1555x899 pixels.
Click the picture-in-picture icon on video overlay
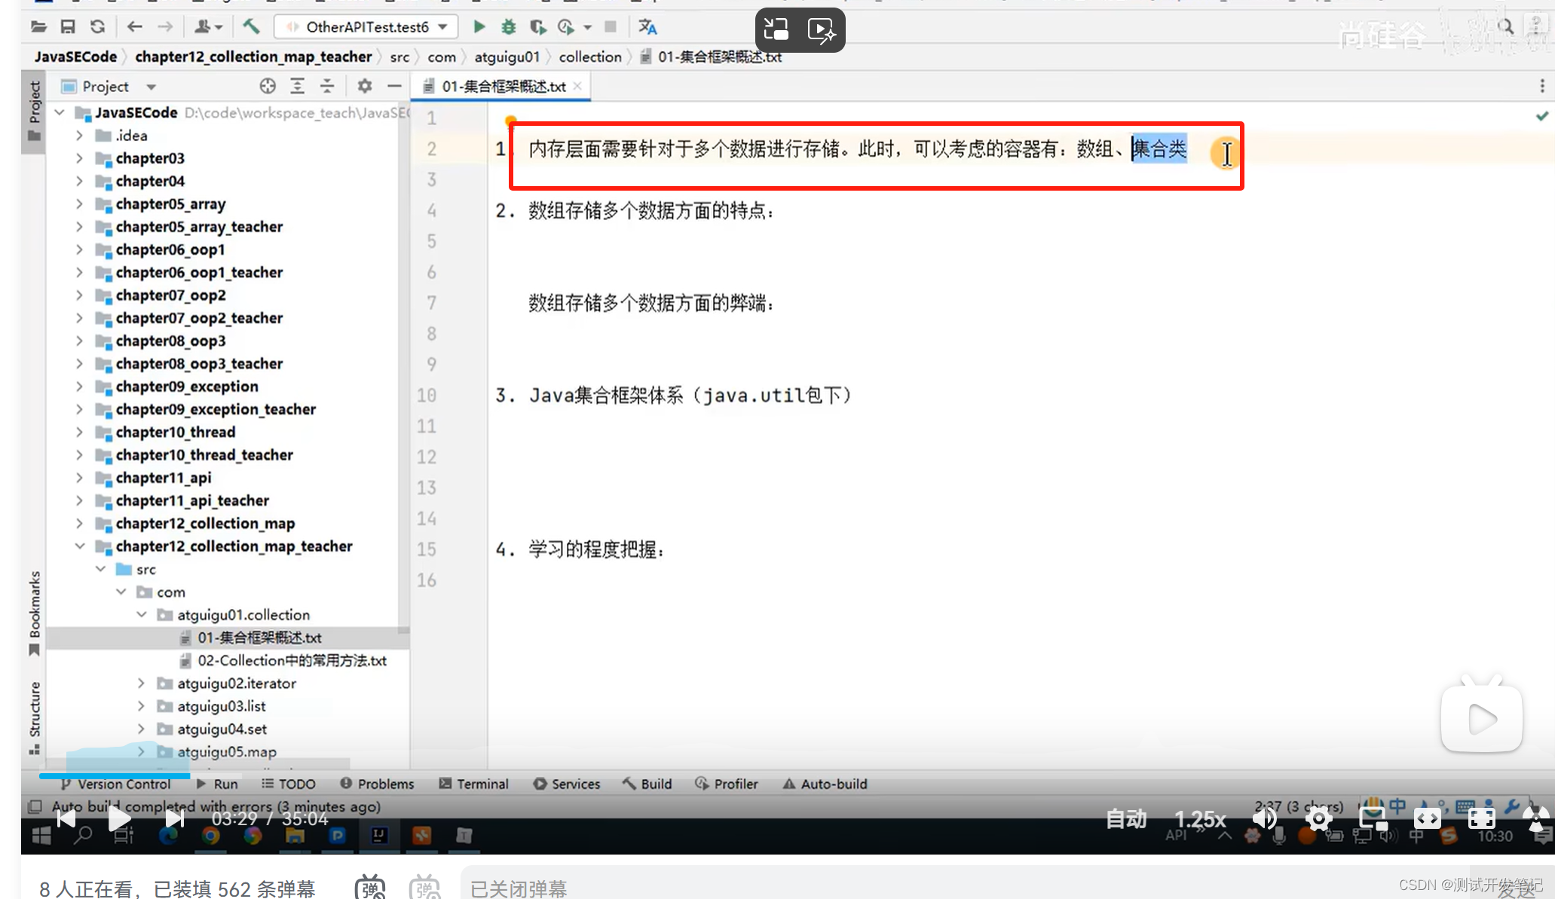776,29
